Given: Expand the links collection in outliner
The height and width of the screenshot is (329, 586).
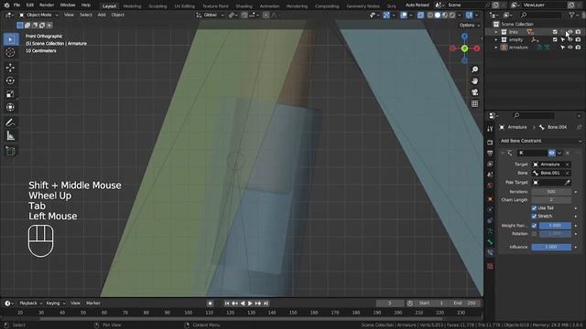Looking at the screenshot, I should 496,32.
